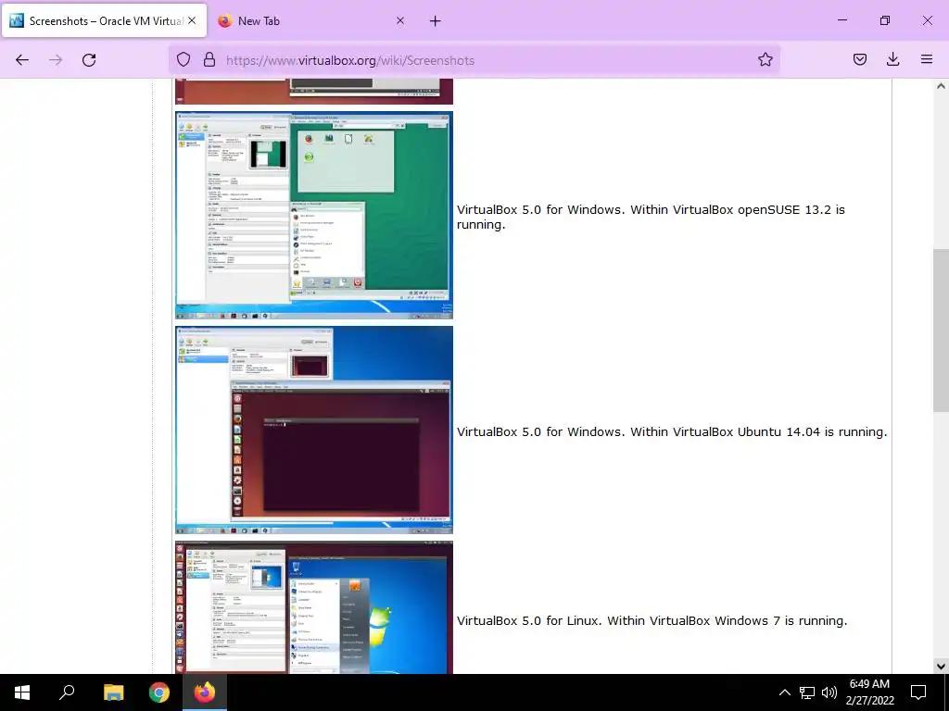Launch File Explorer from the taskbar
This screenshot has height=711, width=949.
tap(113, 692)
